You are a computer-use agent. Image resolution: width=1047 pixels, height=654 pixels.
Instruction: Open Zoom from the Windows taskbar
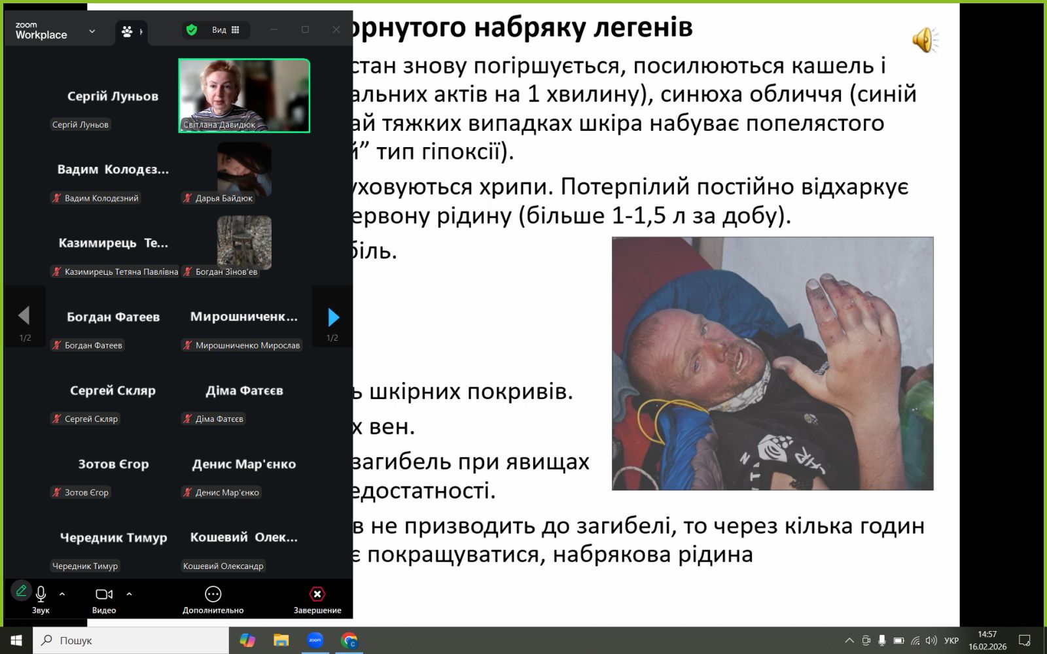coord(315,640)
